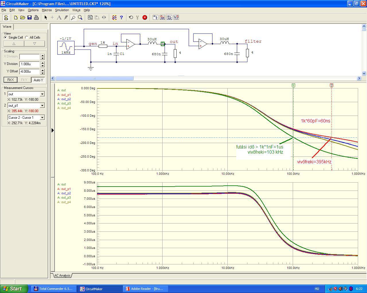Click the New document icon in the toolbar
367x293 pixels.
click(16, 17)
